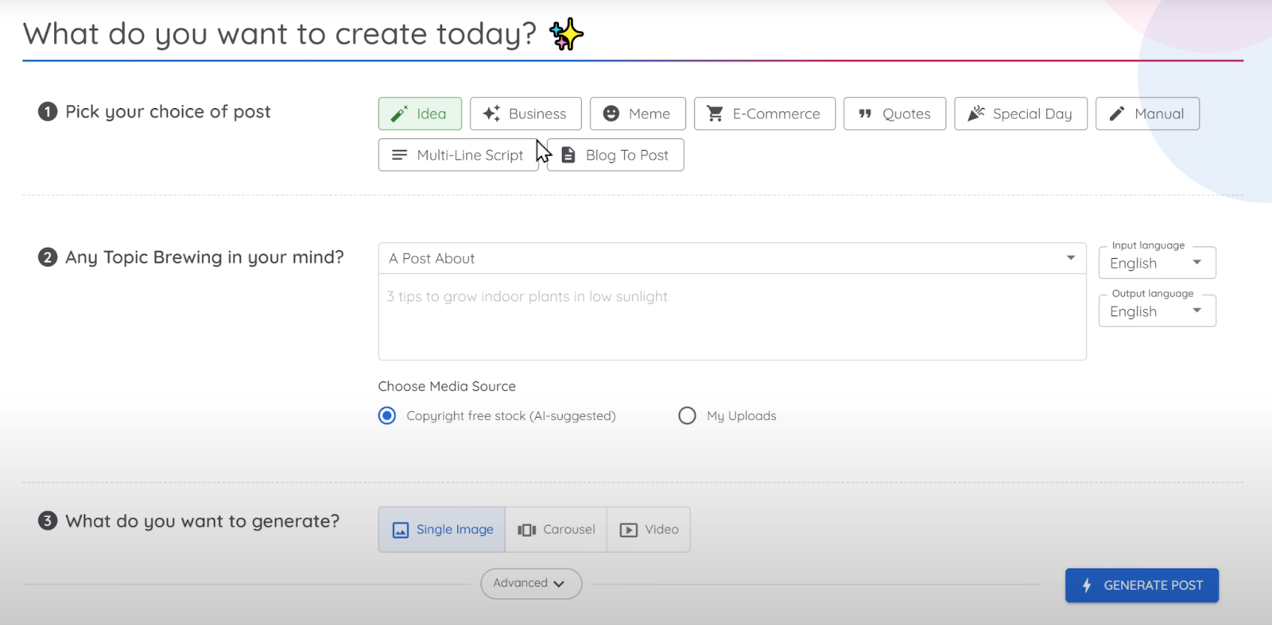Viewport: 1272px width, 625px height.
Task: Choose Blog To Post option
Action: [x=615, y=155]
